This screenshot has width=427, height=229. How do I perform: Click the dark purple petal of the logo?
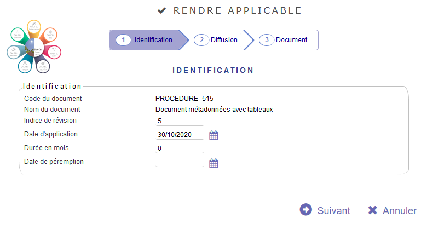(x=42, y=65)
